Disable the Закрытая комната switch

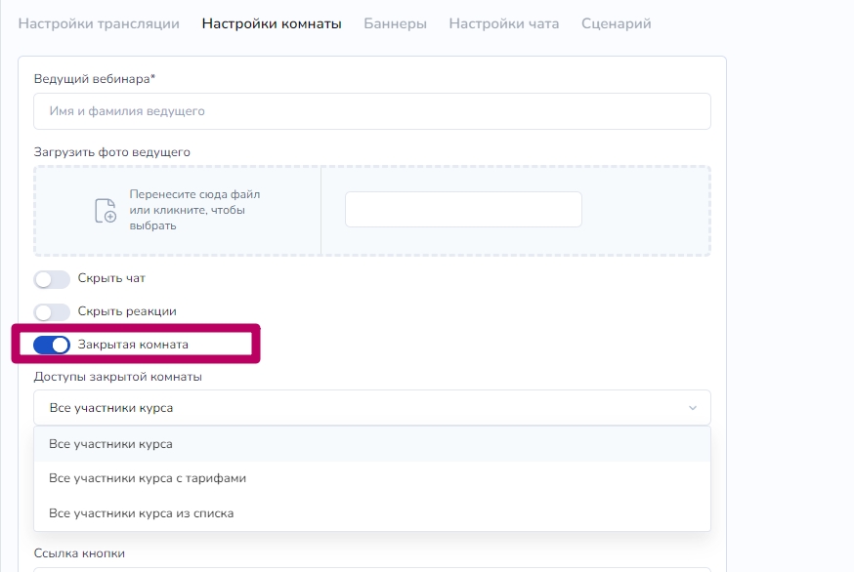tap(52, 345)
